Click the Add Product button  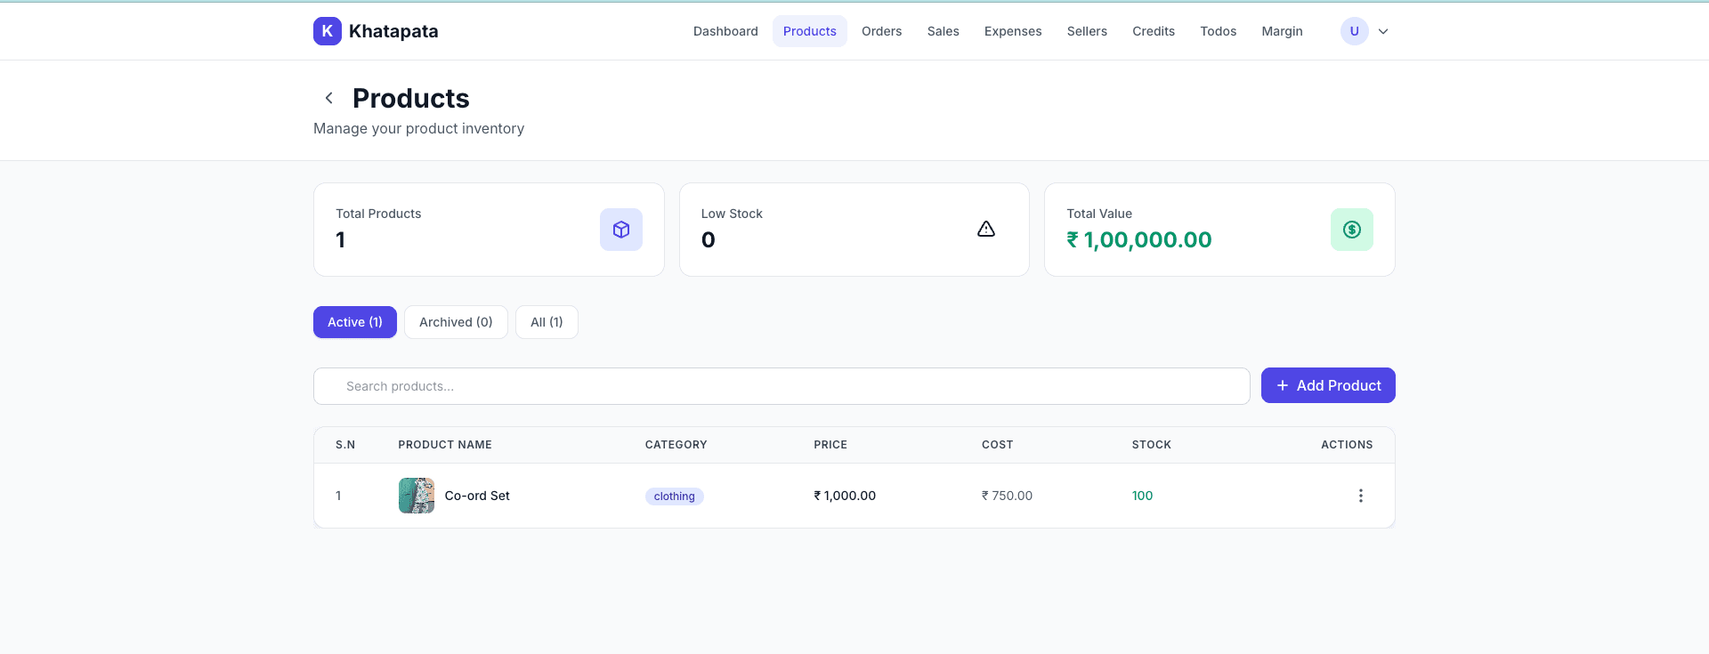(x=1328, y=385)
